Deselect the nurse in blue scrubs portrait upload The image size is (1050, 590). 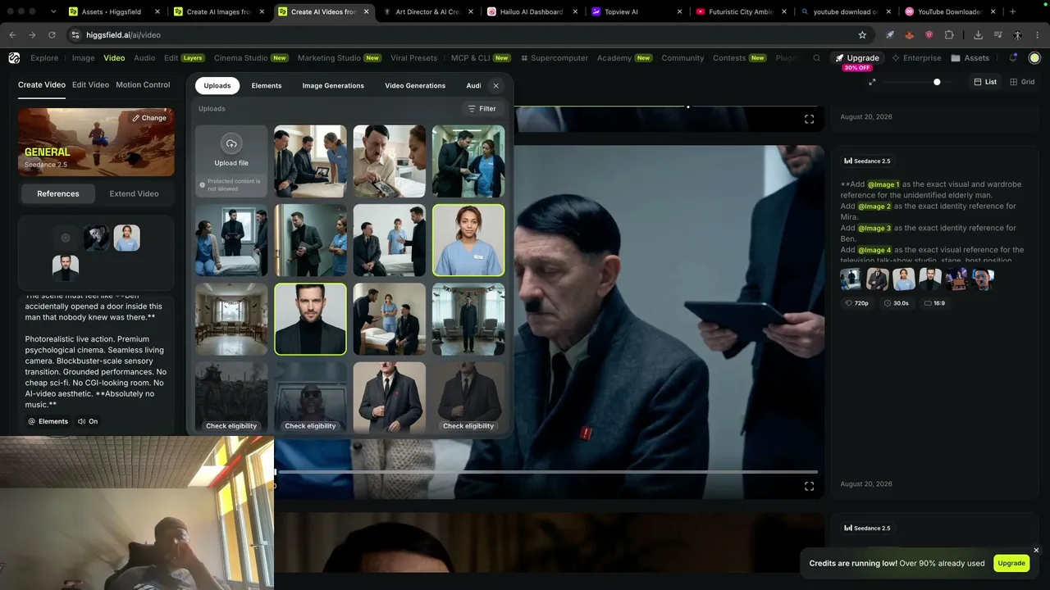pyautogui.click(x=468, y=240)
